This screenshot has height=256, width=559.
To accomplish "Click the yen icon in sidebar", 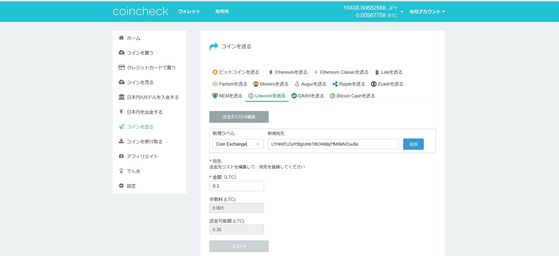I will pos(121,112).
